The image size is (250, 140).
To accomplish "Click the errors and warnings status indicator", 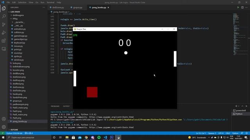I will (29, 133).
